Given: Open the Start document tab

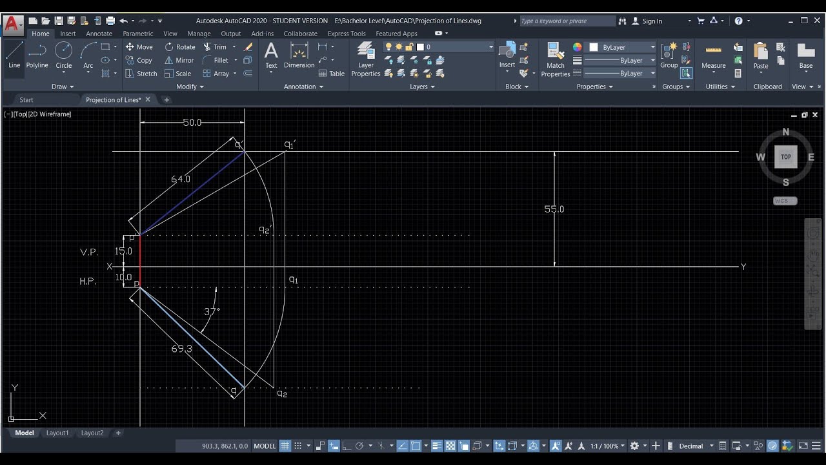Looking at the screenshot, I should point(26,100).
